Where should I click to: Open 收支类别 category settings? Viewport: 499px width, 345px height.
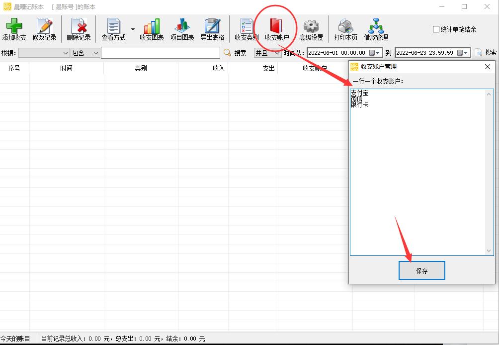(x=247, y=29)
